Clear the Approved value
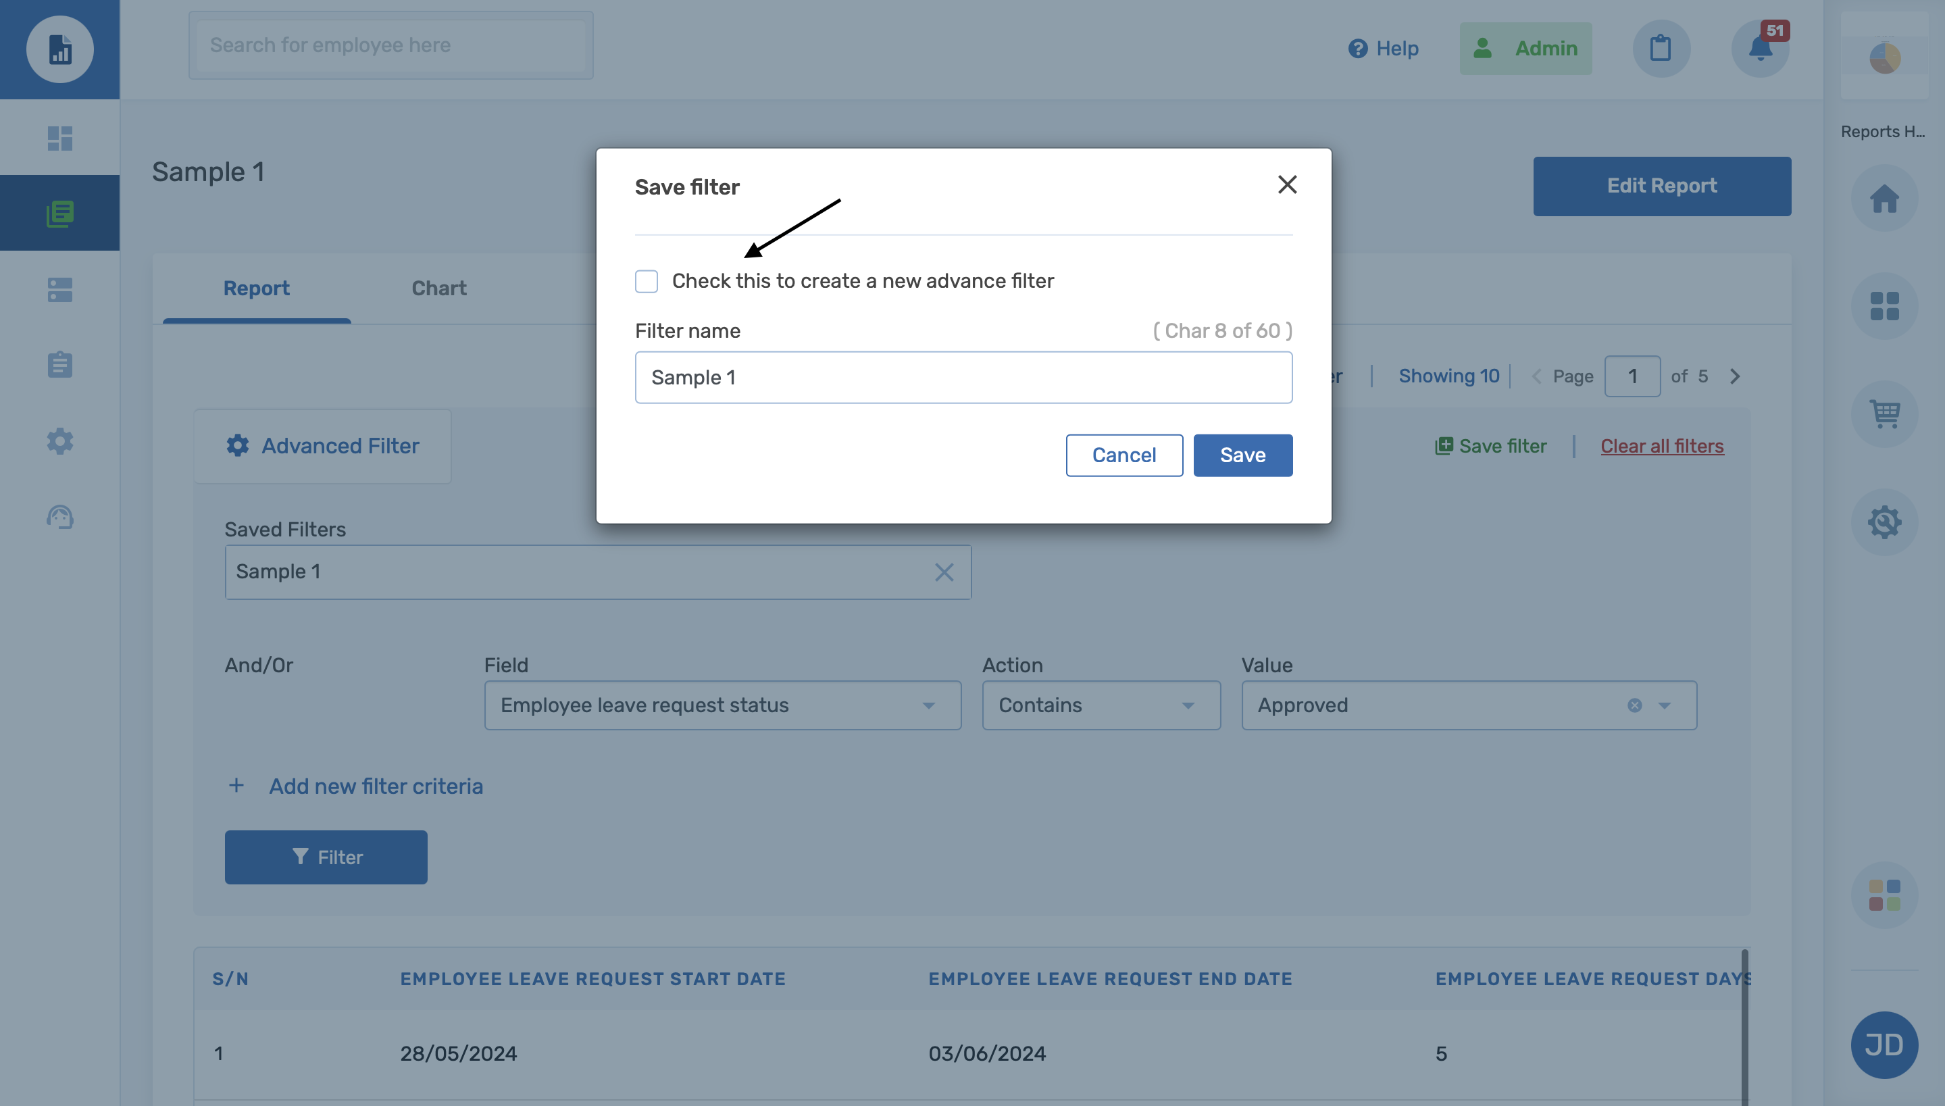The width and height of the screenshot is (1945, 1106). pos(1634,705)
